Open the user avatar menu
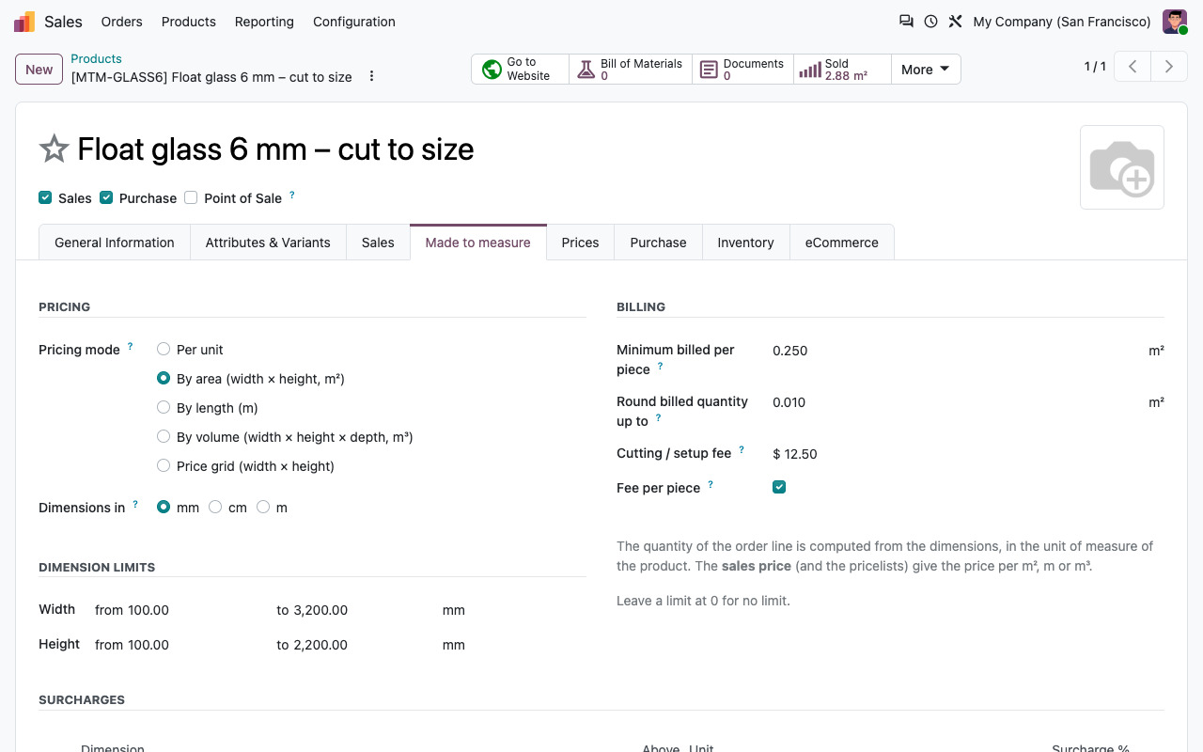1203x752 pixels. 1175,22
